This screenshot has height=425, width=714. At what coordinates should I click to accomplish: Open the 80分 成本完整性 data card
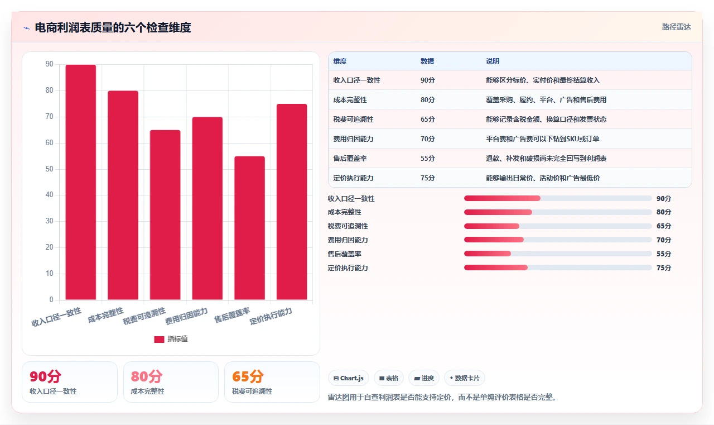pyautogui.click(x=171, y=382)
